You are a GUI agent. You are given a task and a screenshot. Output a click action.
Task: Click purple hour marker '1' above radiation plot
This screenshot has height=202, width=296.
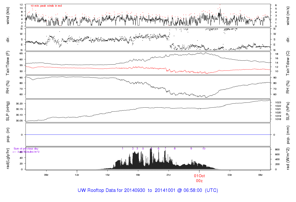[x=123, y=149]
